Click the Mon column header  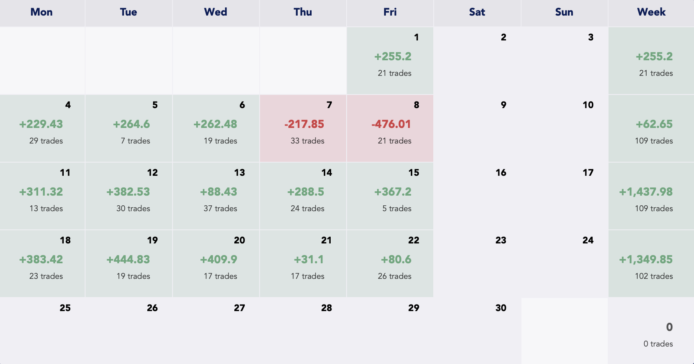[x=42, y=12]
